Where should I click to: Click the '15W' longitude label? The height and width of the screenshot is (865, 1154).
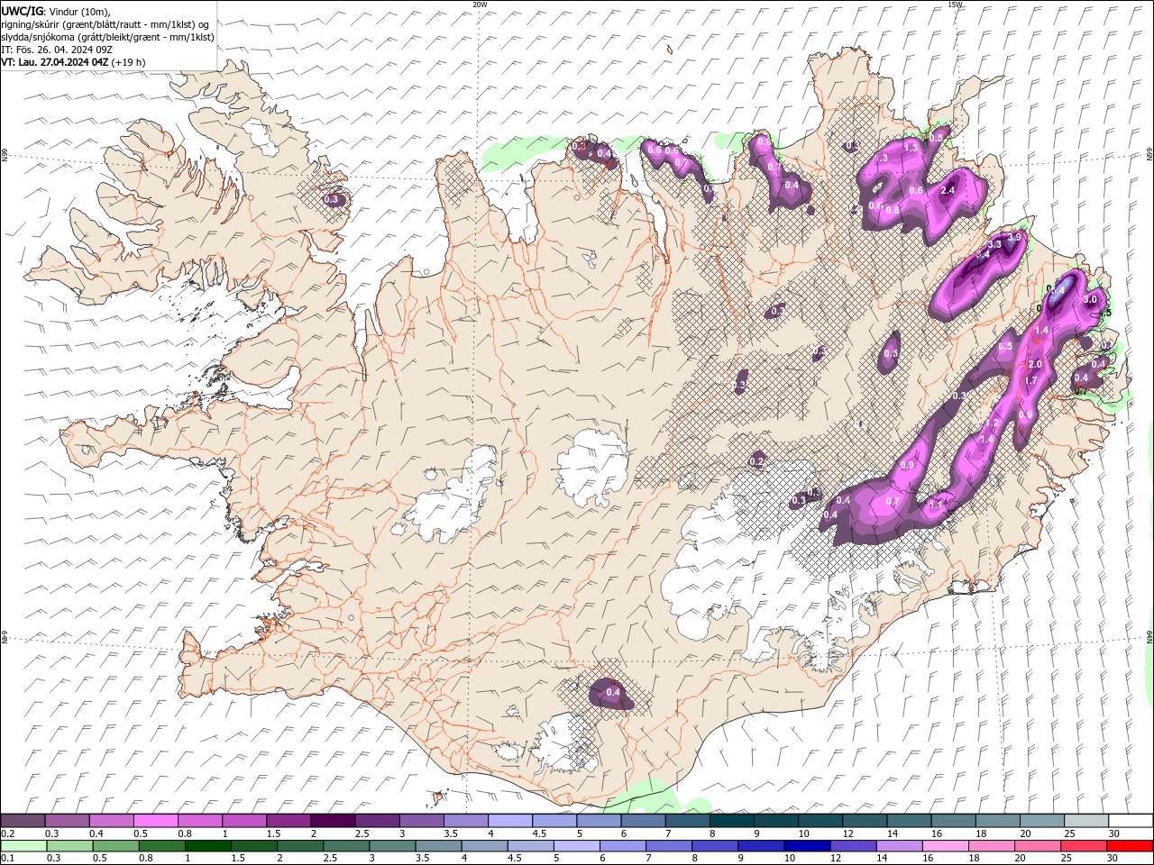click(x=955, y=5)
